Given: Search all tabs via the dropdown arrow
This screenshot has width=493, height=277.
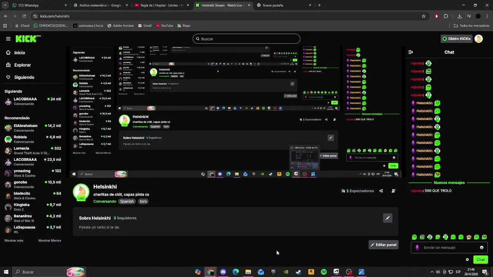Looking at the screenshot, I should [5, 5].
